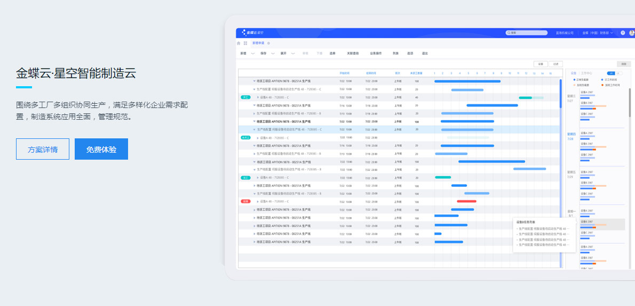Select the 星期五 7/29 day label
The height and width of the screenshot is (306, 635).
click(571, 174)
